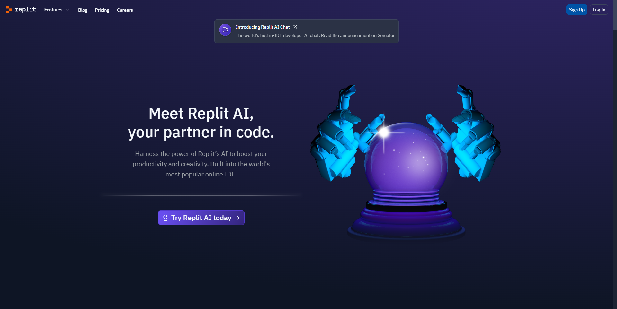The height and width of the screenshot is (309, 617).
Task: Read the Semafor announcement text link
Action: pos(315,35)
